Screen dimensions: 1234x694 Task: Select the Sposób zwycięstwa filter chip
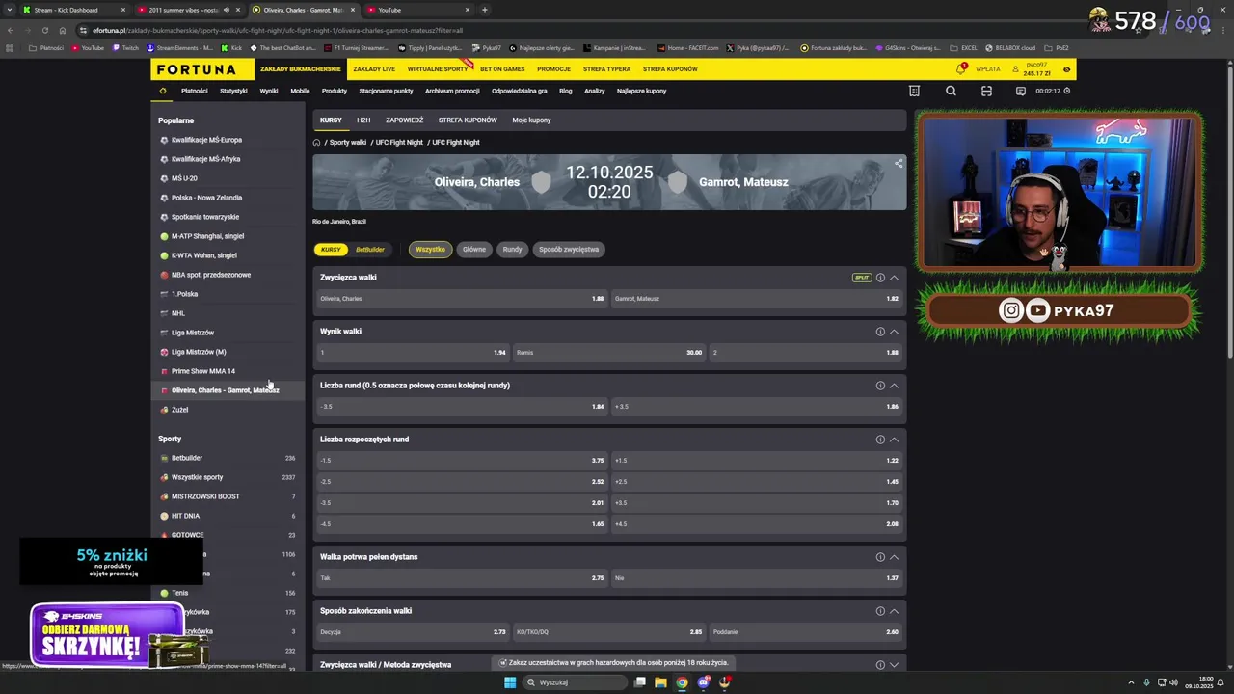(569, 249)
